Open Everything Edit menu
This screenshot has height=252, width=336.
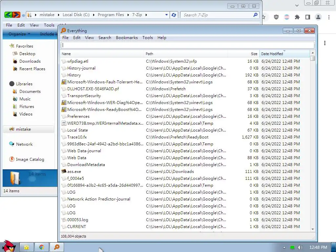(77, 37)
